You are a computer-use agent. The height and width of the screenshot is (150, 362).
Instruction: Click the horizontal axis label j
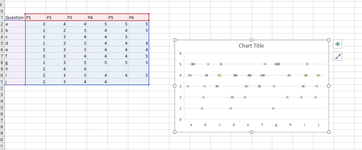[x=319, y=125]
